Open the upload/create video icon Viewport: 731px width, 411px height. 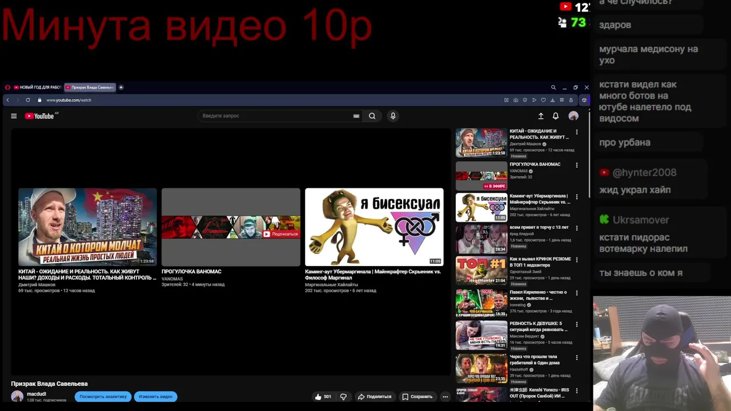coord(541,116)
